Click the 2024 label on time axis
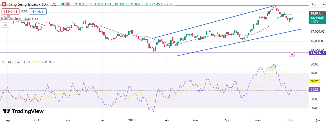This screenshot has height=125, width=326. [132, 120]
